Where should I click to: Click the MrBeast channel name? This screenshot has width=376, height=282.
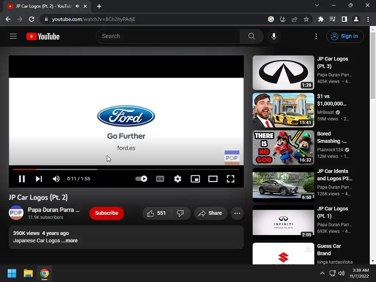tap(325, 112)
